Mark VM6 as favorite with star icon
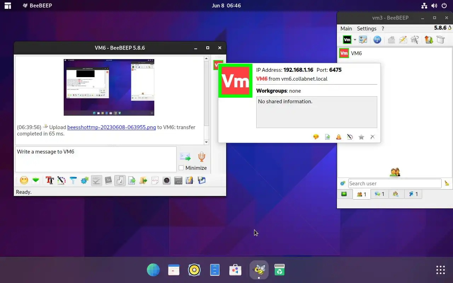Screen dimensions: 453x283 [361, 137]
